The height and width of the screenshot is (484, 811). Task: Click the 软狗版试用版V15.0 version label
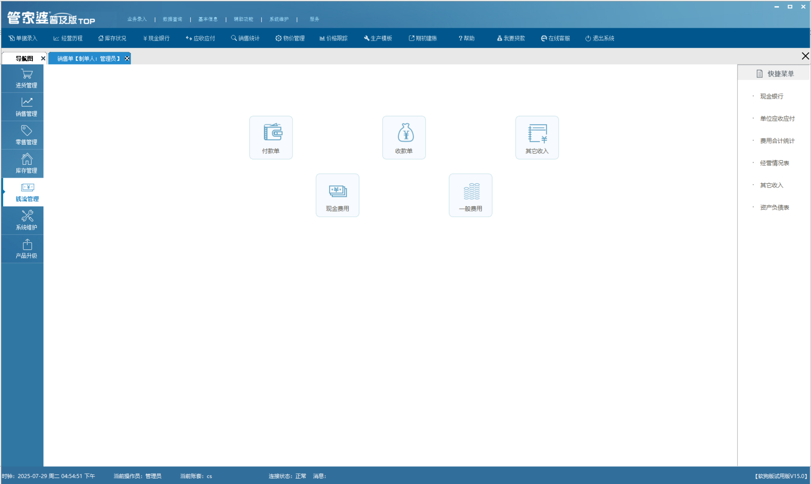(x=781, y=476)
